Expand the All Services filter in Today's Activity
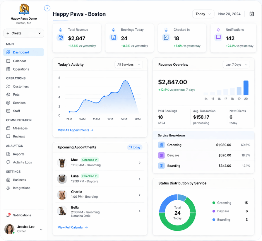 (129, 64)
